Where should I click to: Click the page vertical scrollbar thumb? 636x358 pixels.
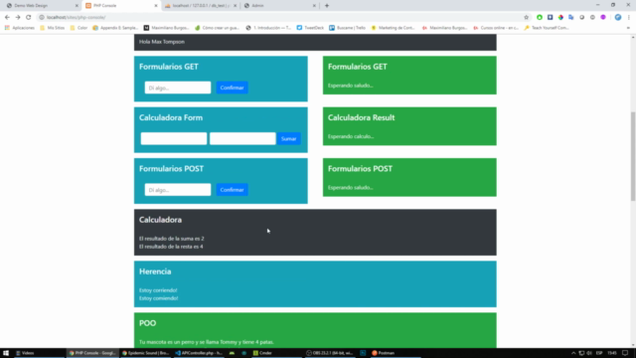(x=633, y=156)
